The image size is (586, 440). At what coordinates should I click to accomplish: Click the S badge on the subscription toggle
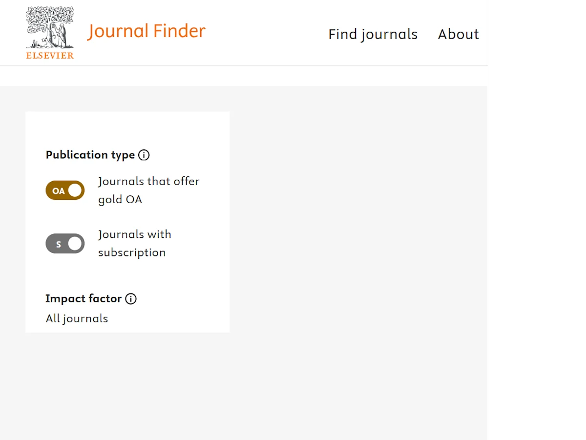(x=58, y=243)
